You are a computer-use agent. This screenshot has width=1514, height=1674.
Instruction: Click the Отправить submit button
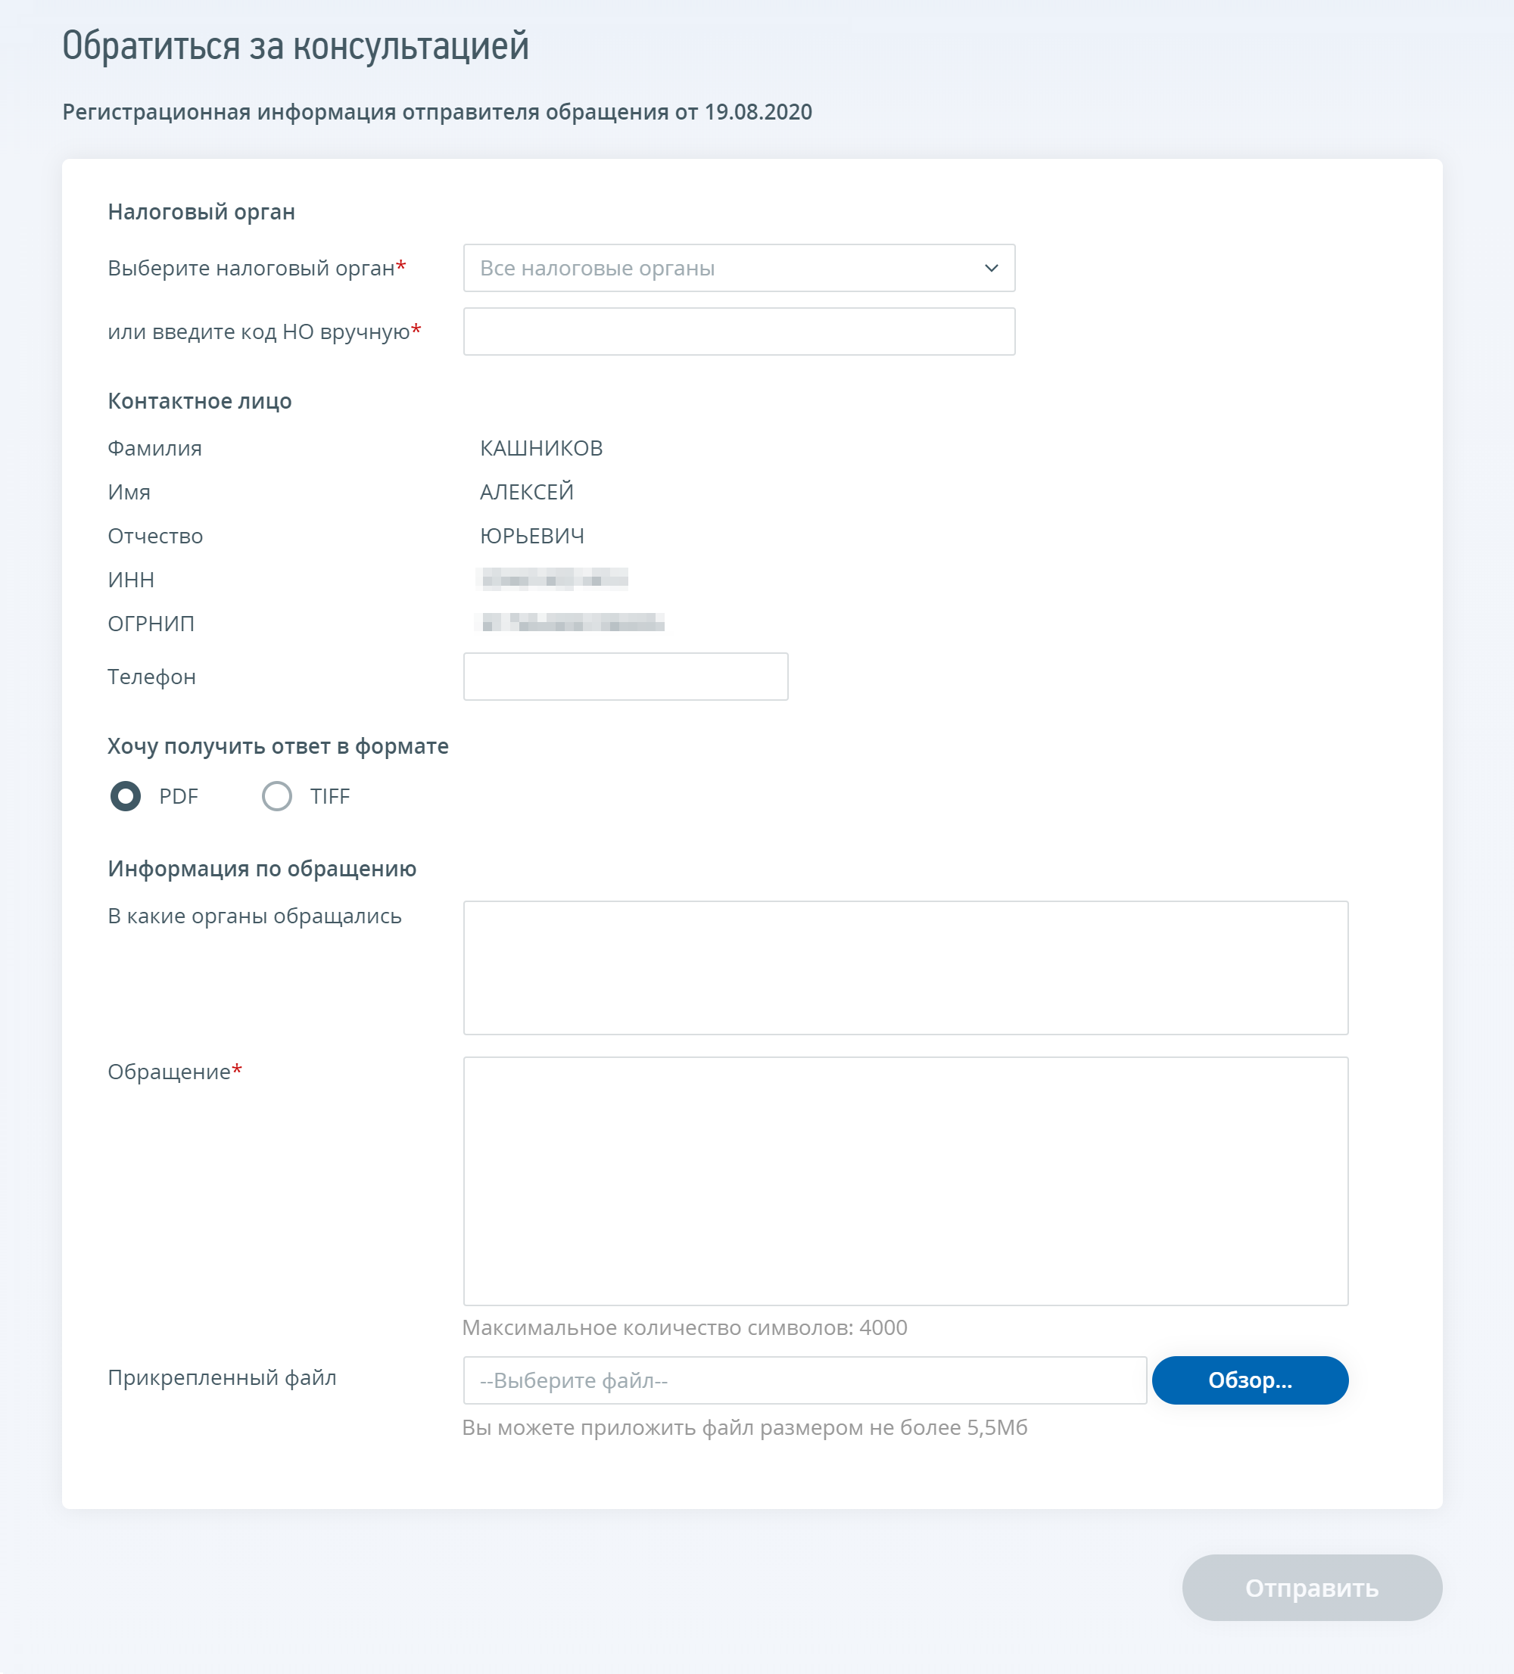coord(1312,1588)
